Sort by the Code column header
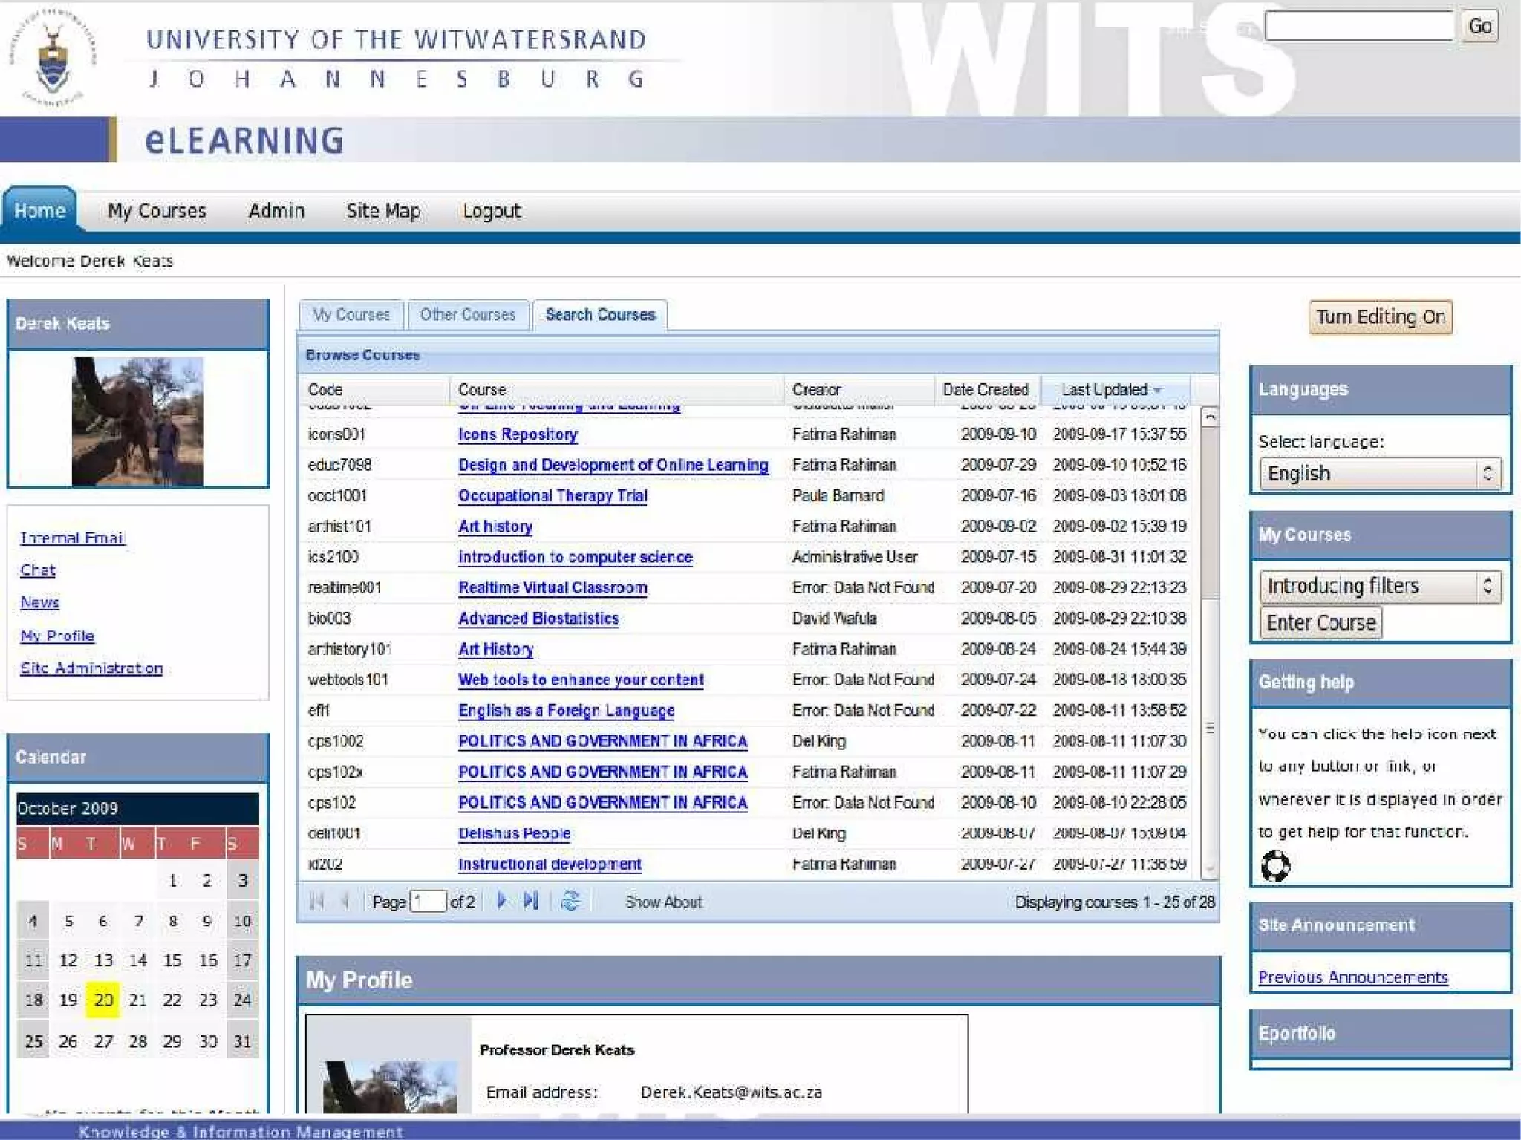1521x1140 pixels. tap(375, 389)
